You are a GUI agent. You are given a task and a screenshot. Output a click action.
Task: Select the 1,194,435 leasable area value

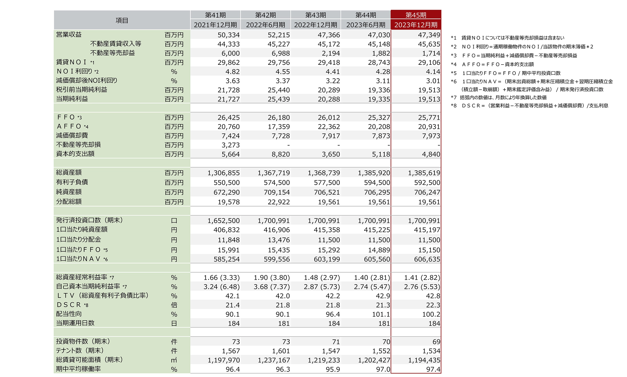(x=424, y=360)
